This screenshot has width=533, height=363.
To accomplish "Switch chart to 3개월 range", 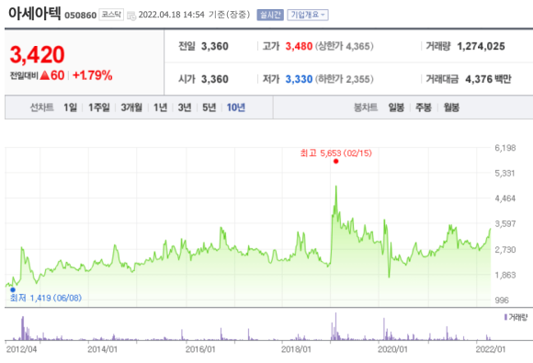I will click(x=131, y=108).
